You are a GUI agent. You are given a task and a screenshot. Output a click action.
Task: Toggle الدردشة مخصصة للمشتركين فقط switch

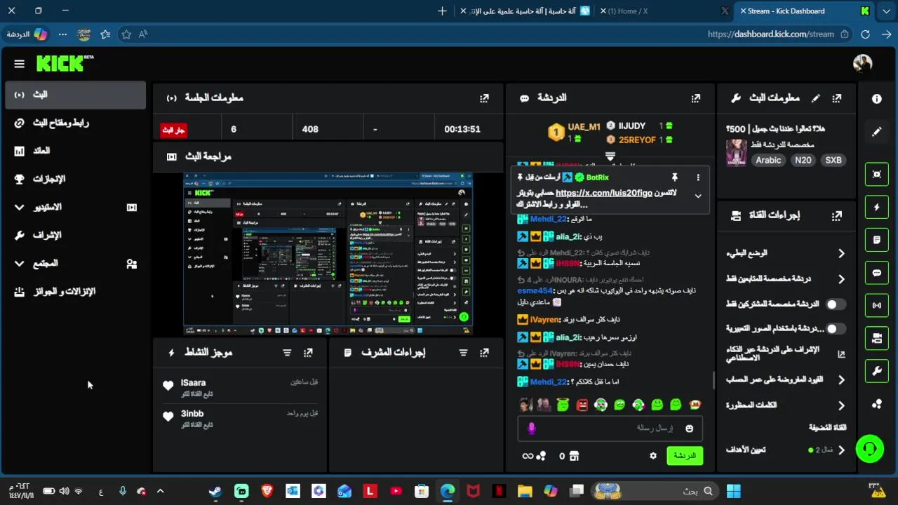click(835, 304)
